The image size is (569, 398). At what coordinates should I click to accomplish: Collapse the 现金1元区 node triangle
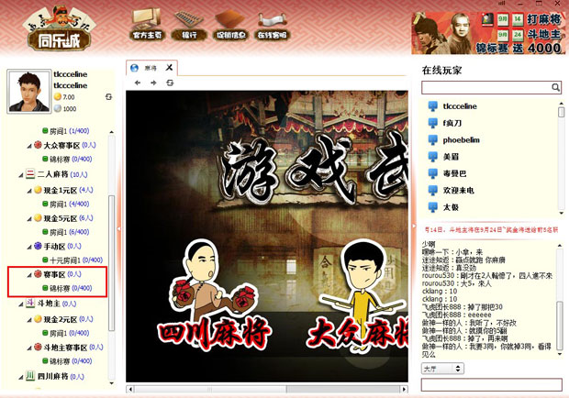[29, 191]
